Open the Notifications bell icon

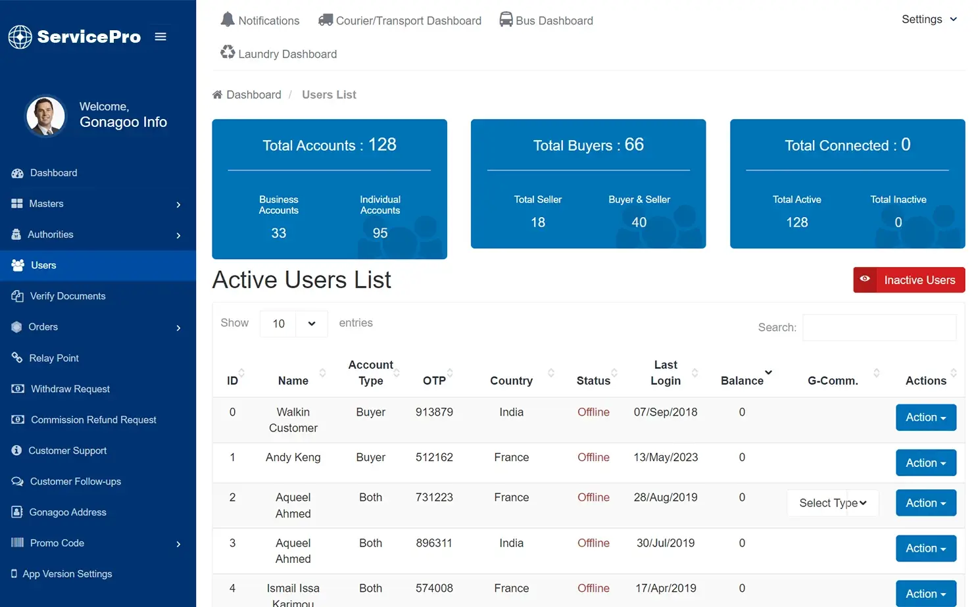[x=227, y=20]
